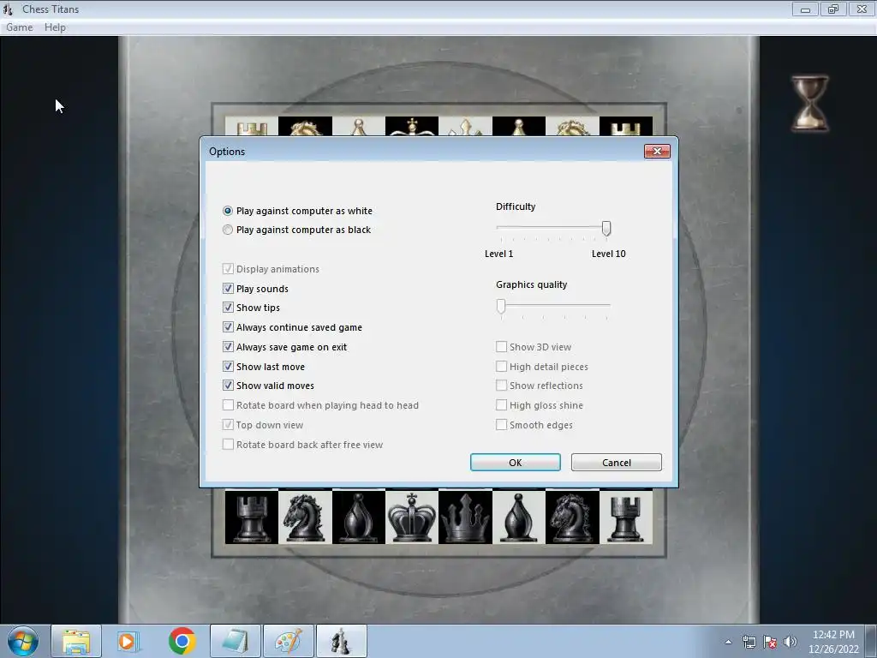Click the black knight next to right rook
877x658 pixels.
572,517
